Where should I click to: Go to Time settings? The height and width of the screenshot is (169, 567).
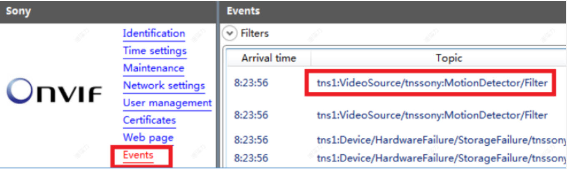[x=155, y=51]
